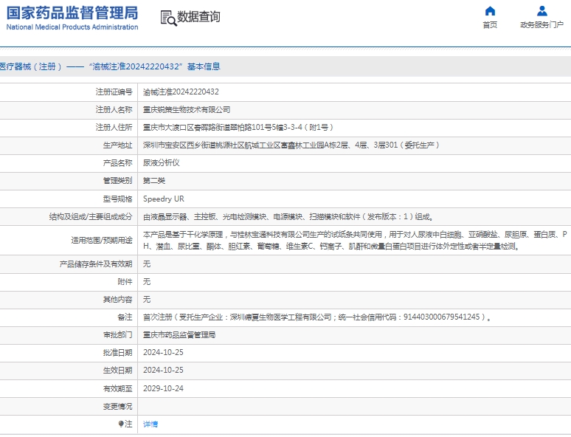Click the 有效期至 label

[x=117, y=388]
